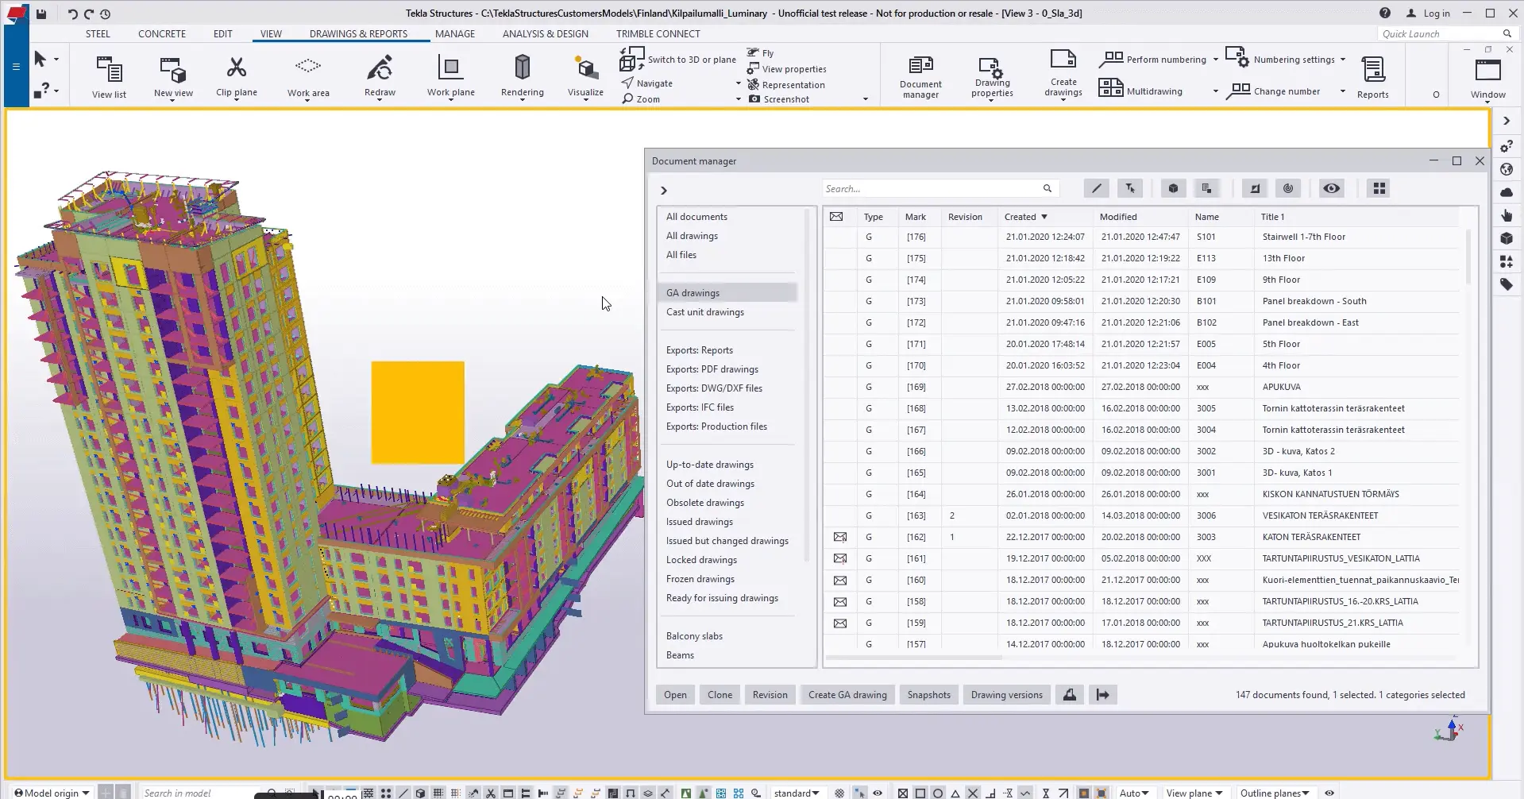Screen dimensions: 1524x799
Task: Toggle the eye icon in bottom status bar right
Action: coord(1329,793)
